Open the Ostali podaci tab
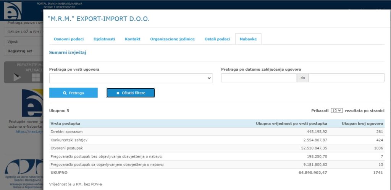 217,39
